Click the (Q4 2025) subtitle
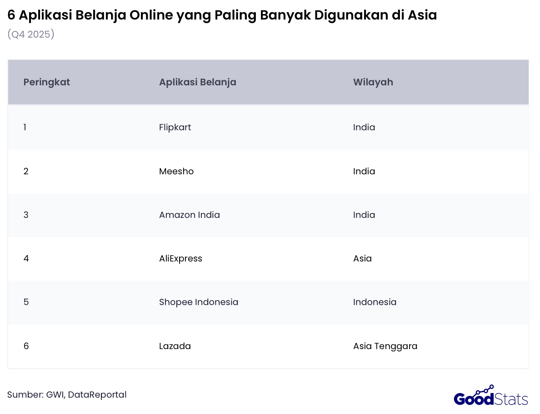This screenshot has width=540, height=414. click(x=31, y=34)
